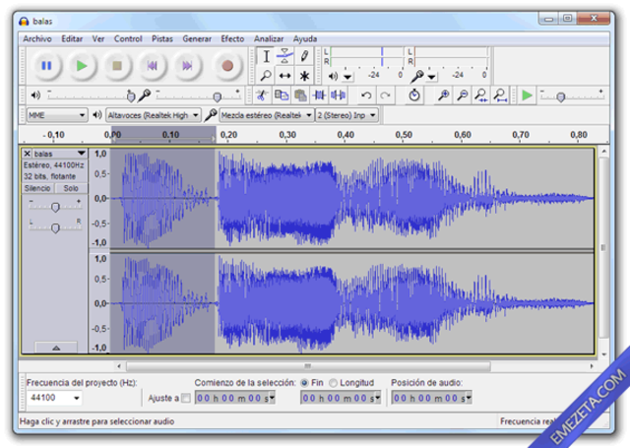Viewport: 630px width, 448px height.
Task: Open the sync-lock clock tool
Action: tap(413, 96)
